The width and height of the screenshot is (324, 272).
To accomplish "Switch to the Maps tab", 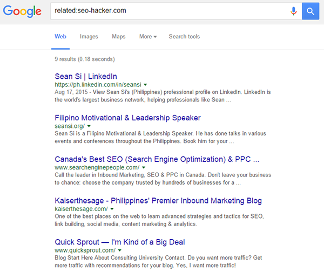I will pos(118,37).
